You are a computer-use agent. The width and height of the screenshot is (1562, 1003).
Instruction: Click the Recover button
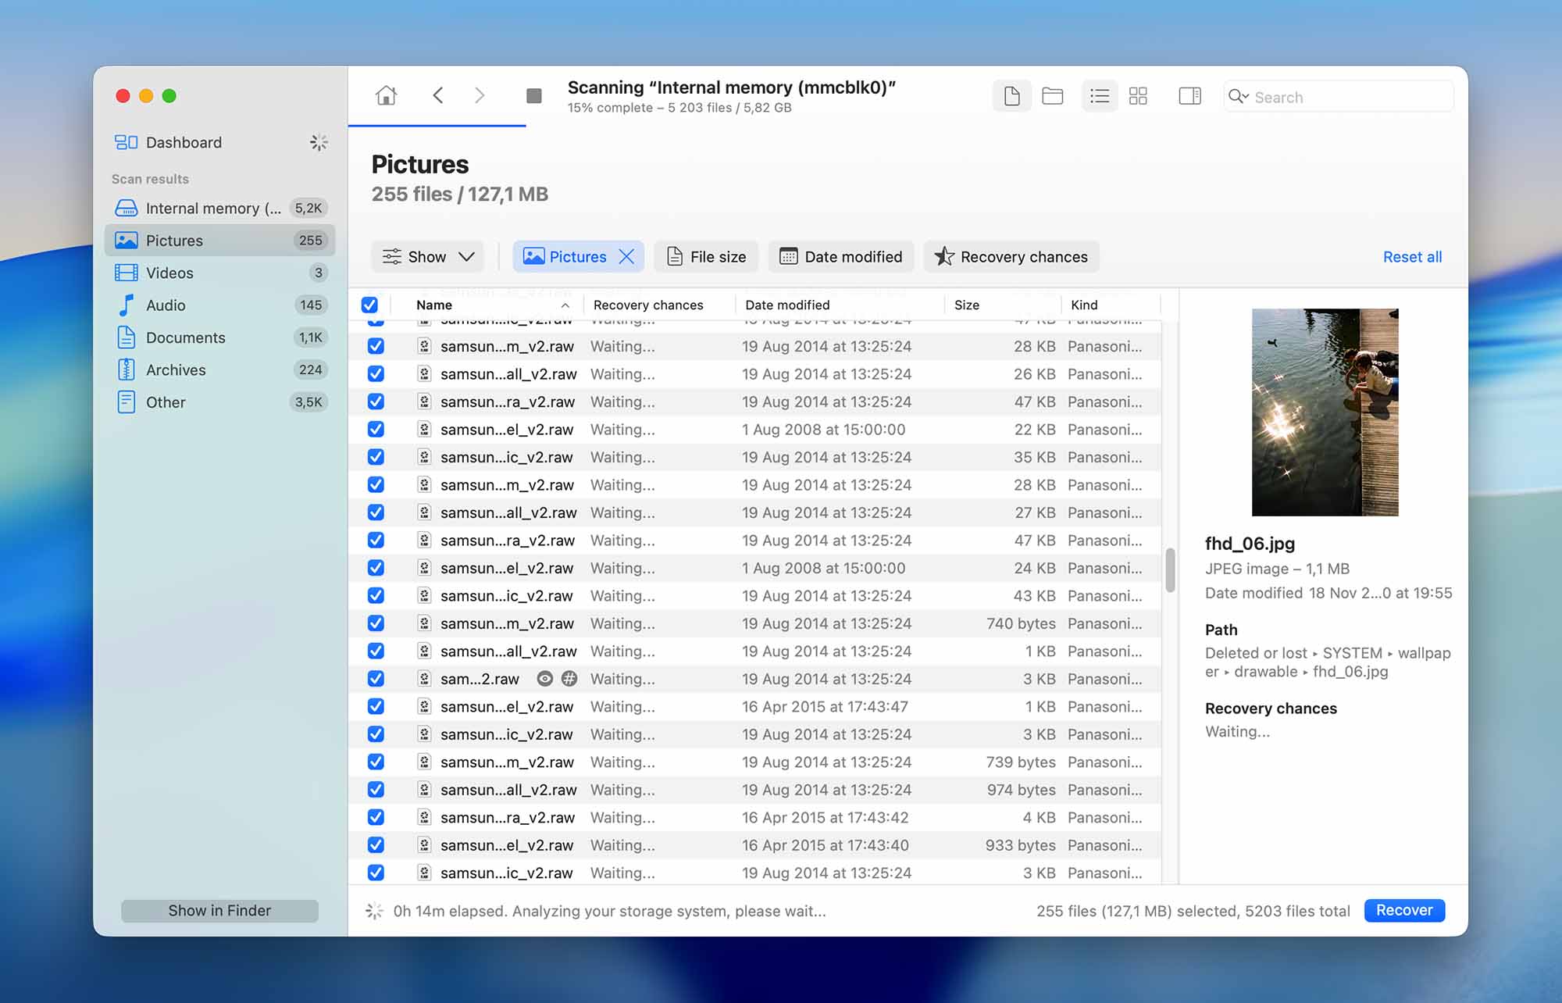coord(1403,910)
